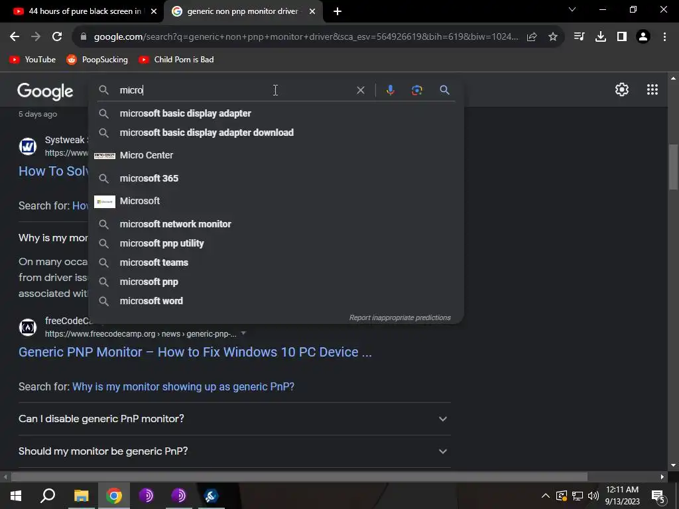Pick the microsoft pnp suggestion
679x509 pixels.
276,282
